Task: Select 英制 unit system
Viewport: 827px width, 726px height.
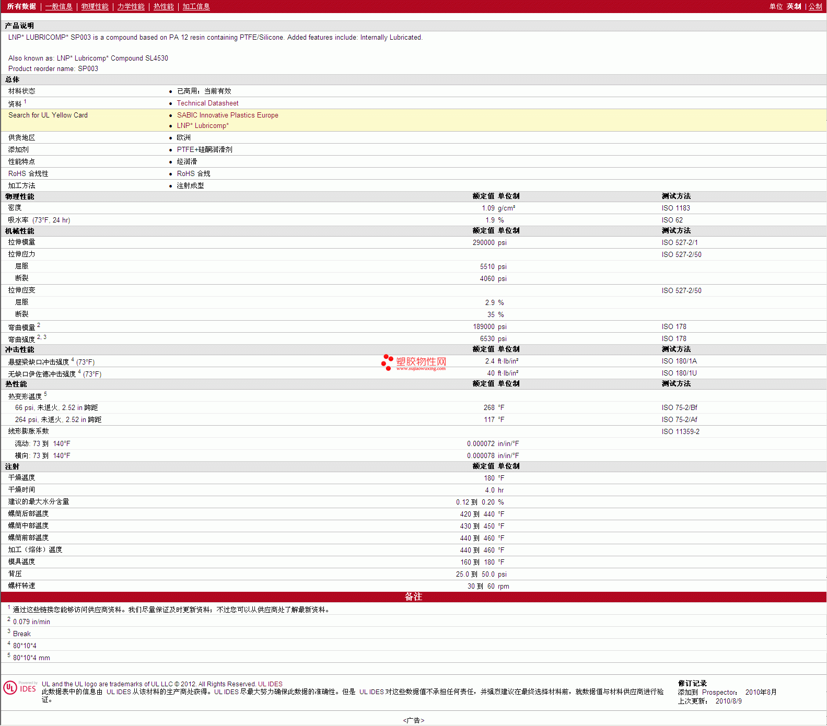Action: [794, 6]
